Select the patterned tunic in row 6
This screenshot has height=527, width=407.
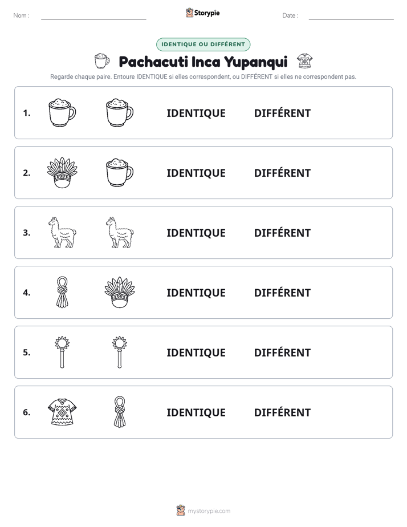(62, 412)
